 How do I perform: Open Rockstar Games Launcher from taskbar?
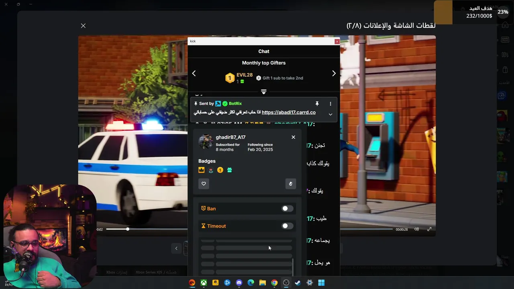[x=216, y=283]
